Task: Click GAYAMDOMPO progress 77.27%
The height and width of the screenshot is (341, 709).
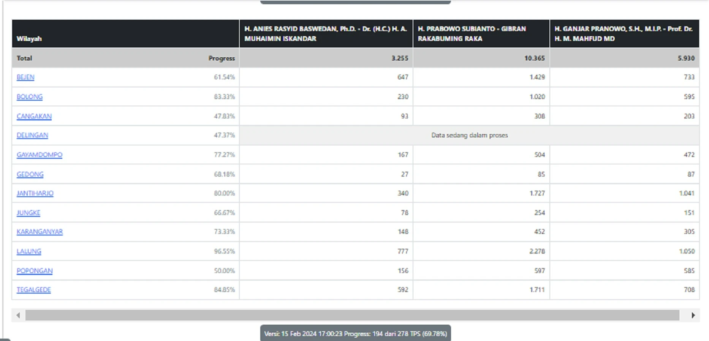Action: [225, 155]
